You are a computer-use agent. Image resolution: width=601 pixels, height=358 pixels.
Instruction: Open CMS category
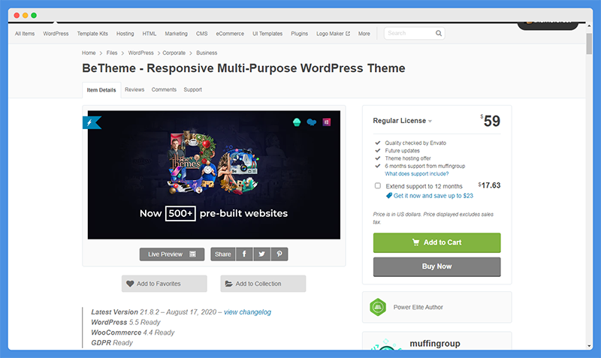coord(202,34)
